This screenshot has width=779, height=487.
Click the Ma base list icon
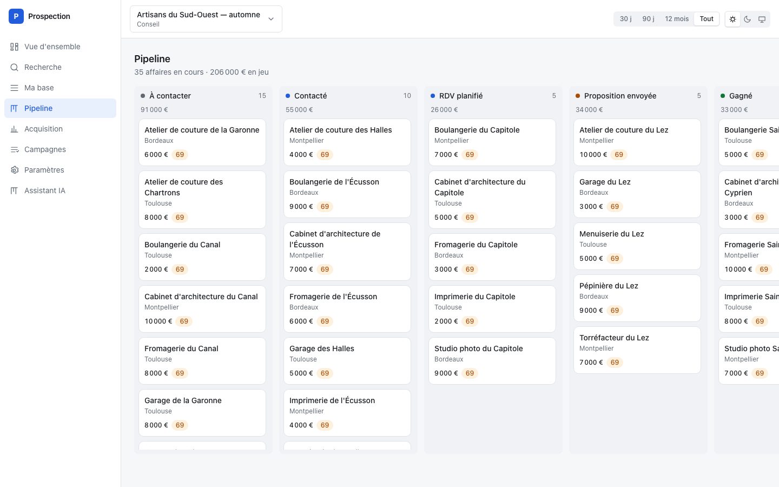tap(15, 88)
